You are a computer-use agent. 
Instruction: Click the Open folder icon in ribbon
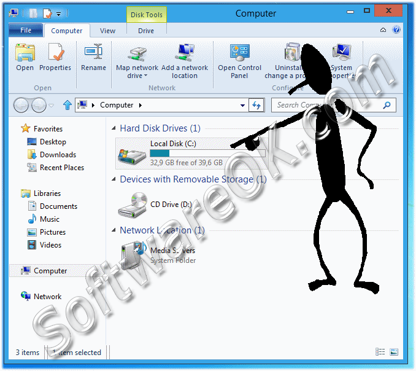pyautogui.click(x=25, y=53)
